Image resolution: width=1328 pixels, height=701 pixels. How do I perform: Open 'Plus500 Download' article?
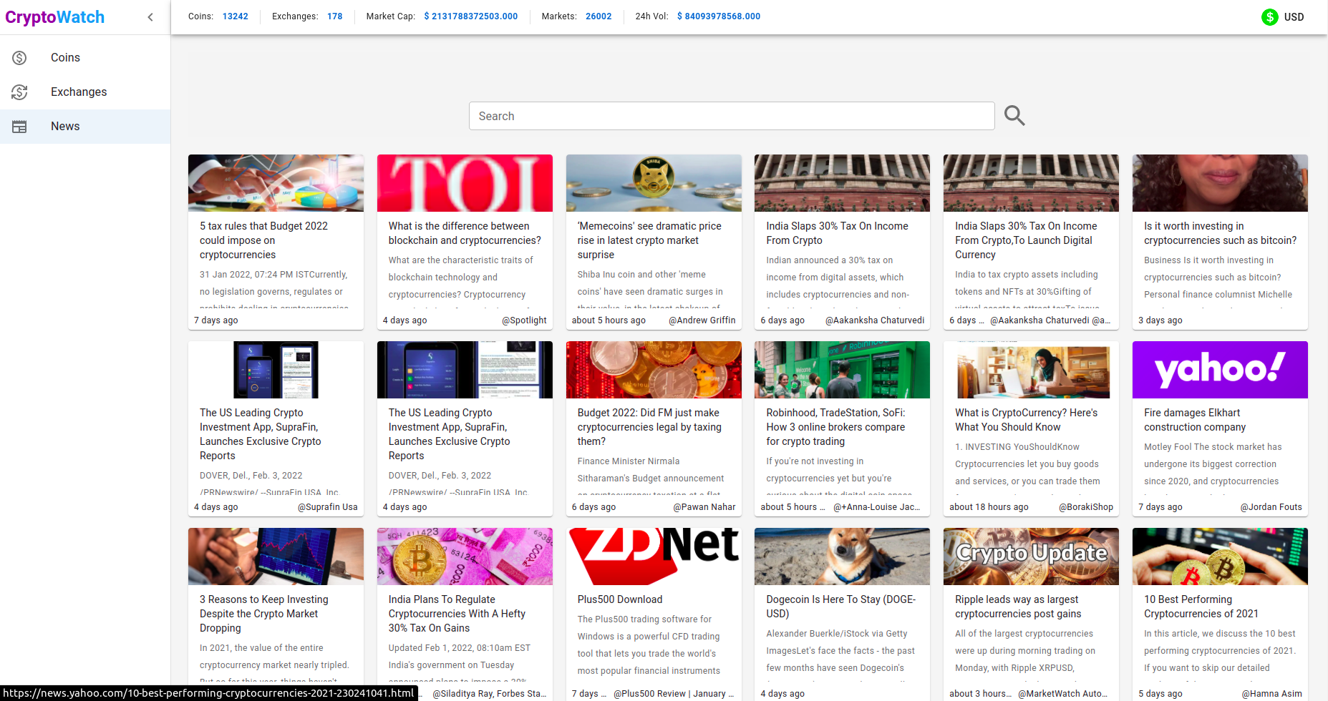(620, 599)
